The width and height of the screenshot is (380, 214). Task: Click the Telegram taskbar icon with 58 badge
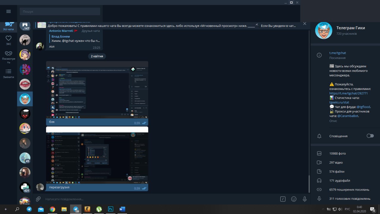coord(76,209)
